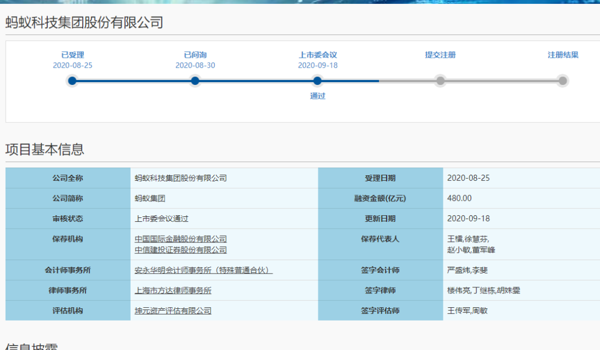
Task: Open the 中信建投证券股份有限公司 link
Action: click(x=181, y=250)
